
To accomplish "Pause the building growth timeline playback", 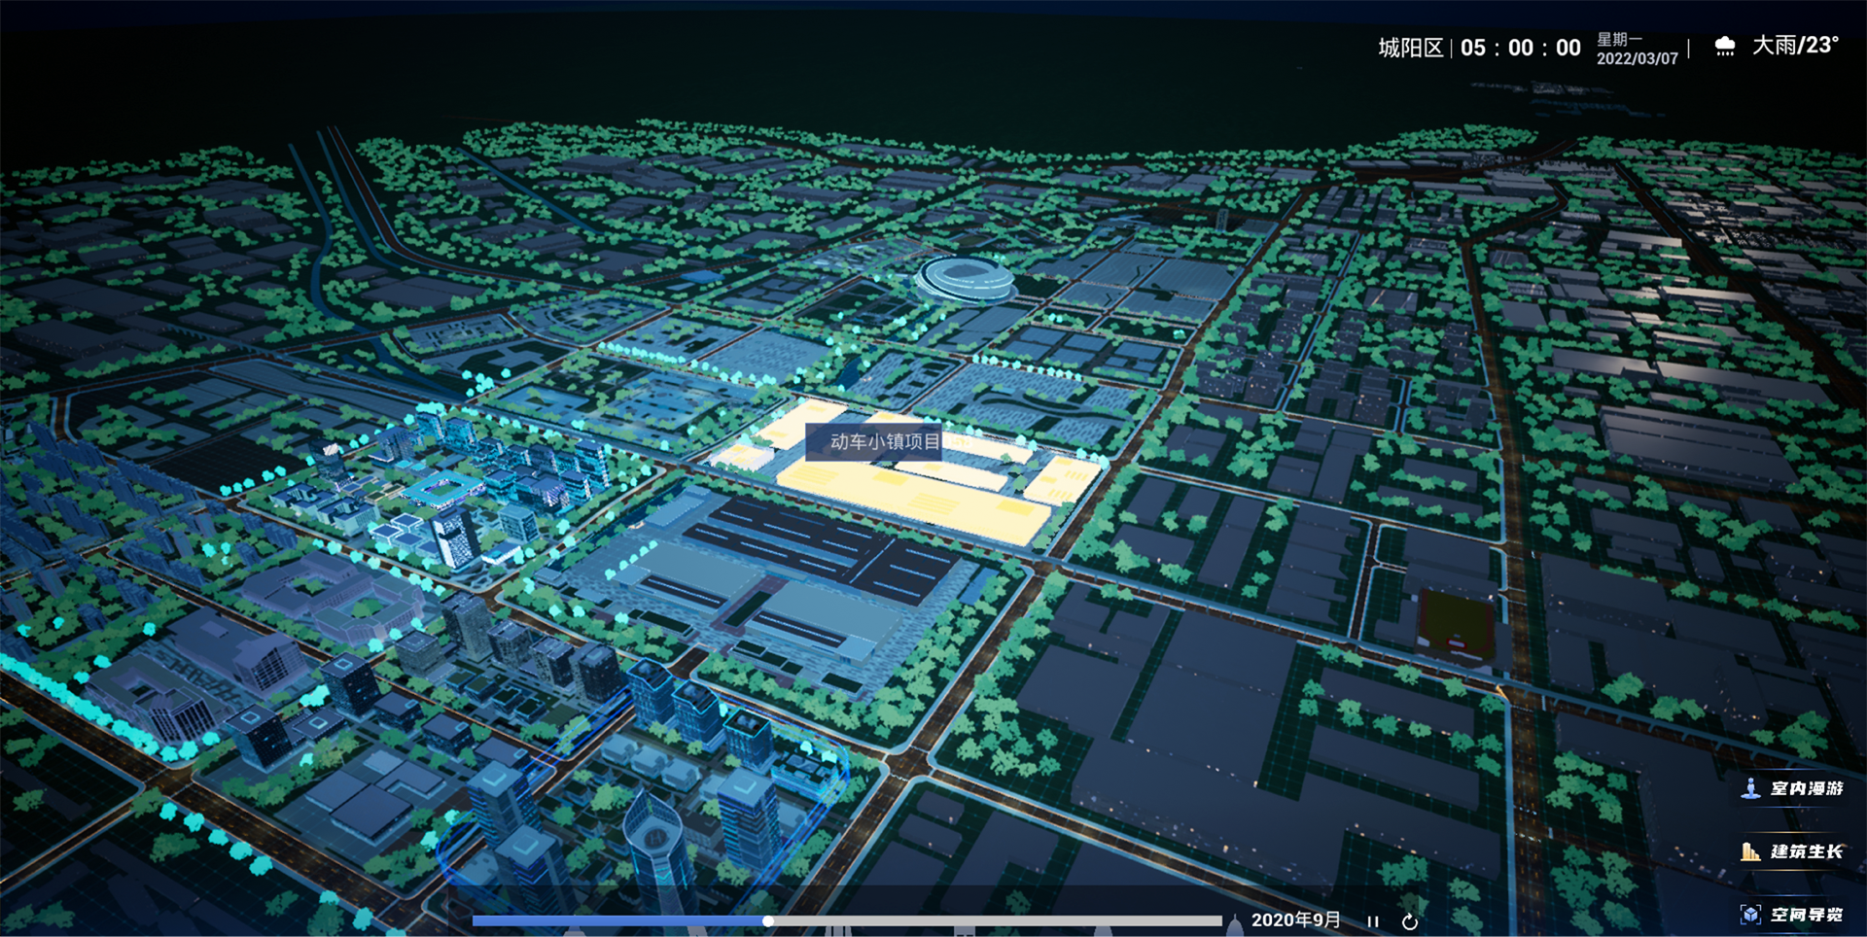I will (1373, 921).
